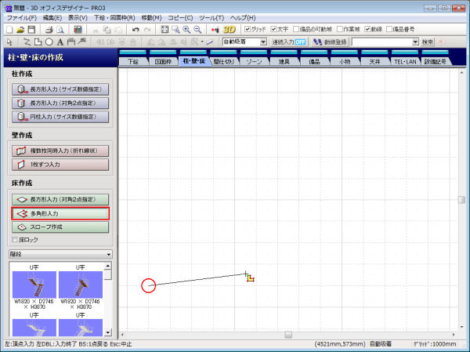Switch to 3D view button

tap(230, 29)
